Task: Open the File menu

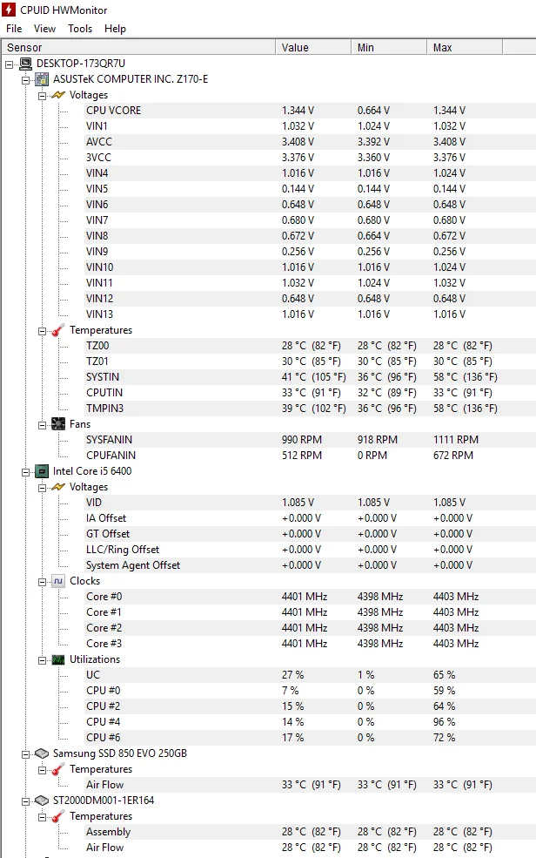Action: (14, 29)
